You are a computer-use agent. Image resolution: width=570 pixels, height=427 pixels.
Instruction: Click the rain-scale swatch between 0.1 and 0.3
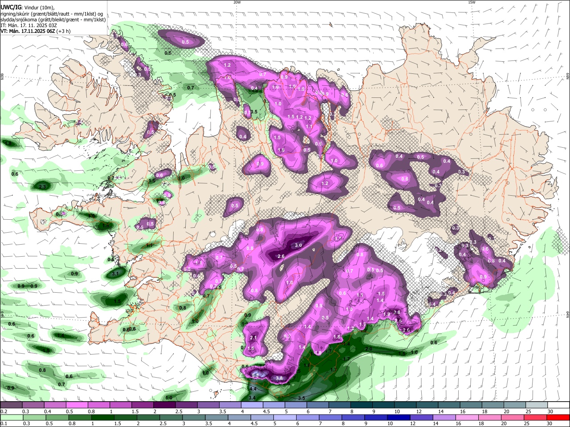(x=11, y=417)
